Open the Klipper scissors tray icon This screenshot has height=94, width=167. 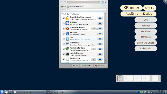point(145,92)
